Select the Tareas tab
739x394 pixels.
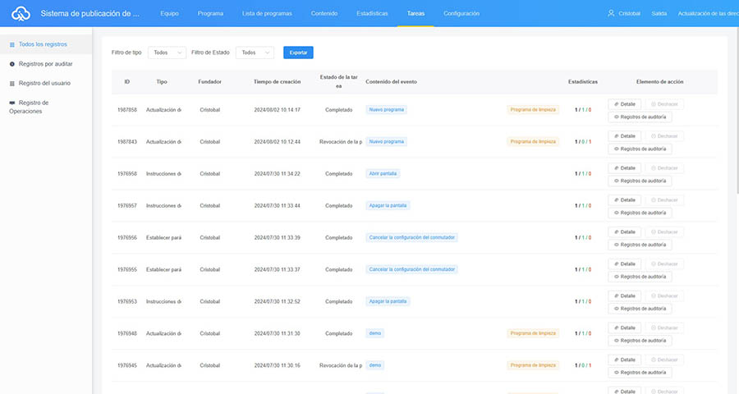[415, 13]
